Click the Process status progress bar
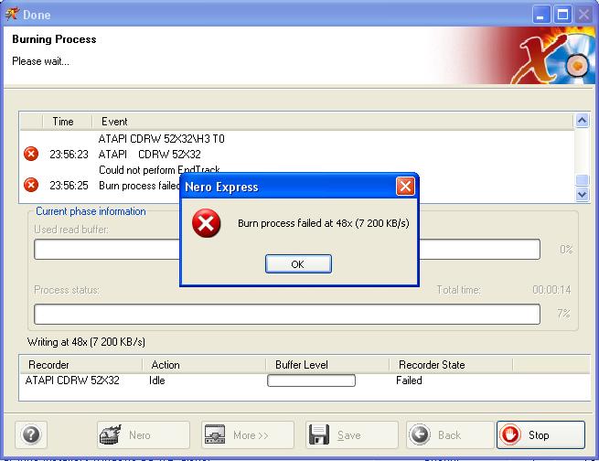Image resolution: width=599 pixels, height=461 pixels. tap(287, 314)
